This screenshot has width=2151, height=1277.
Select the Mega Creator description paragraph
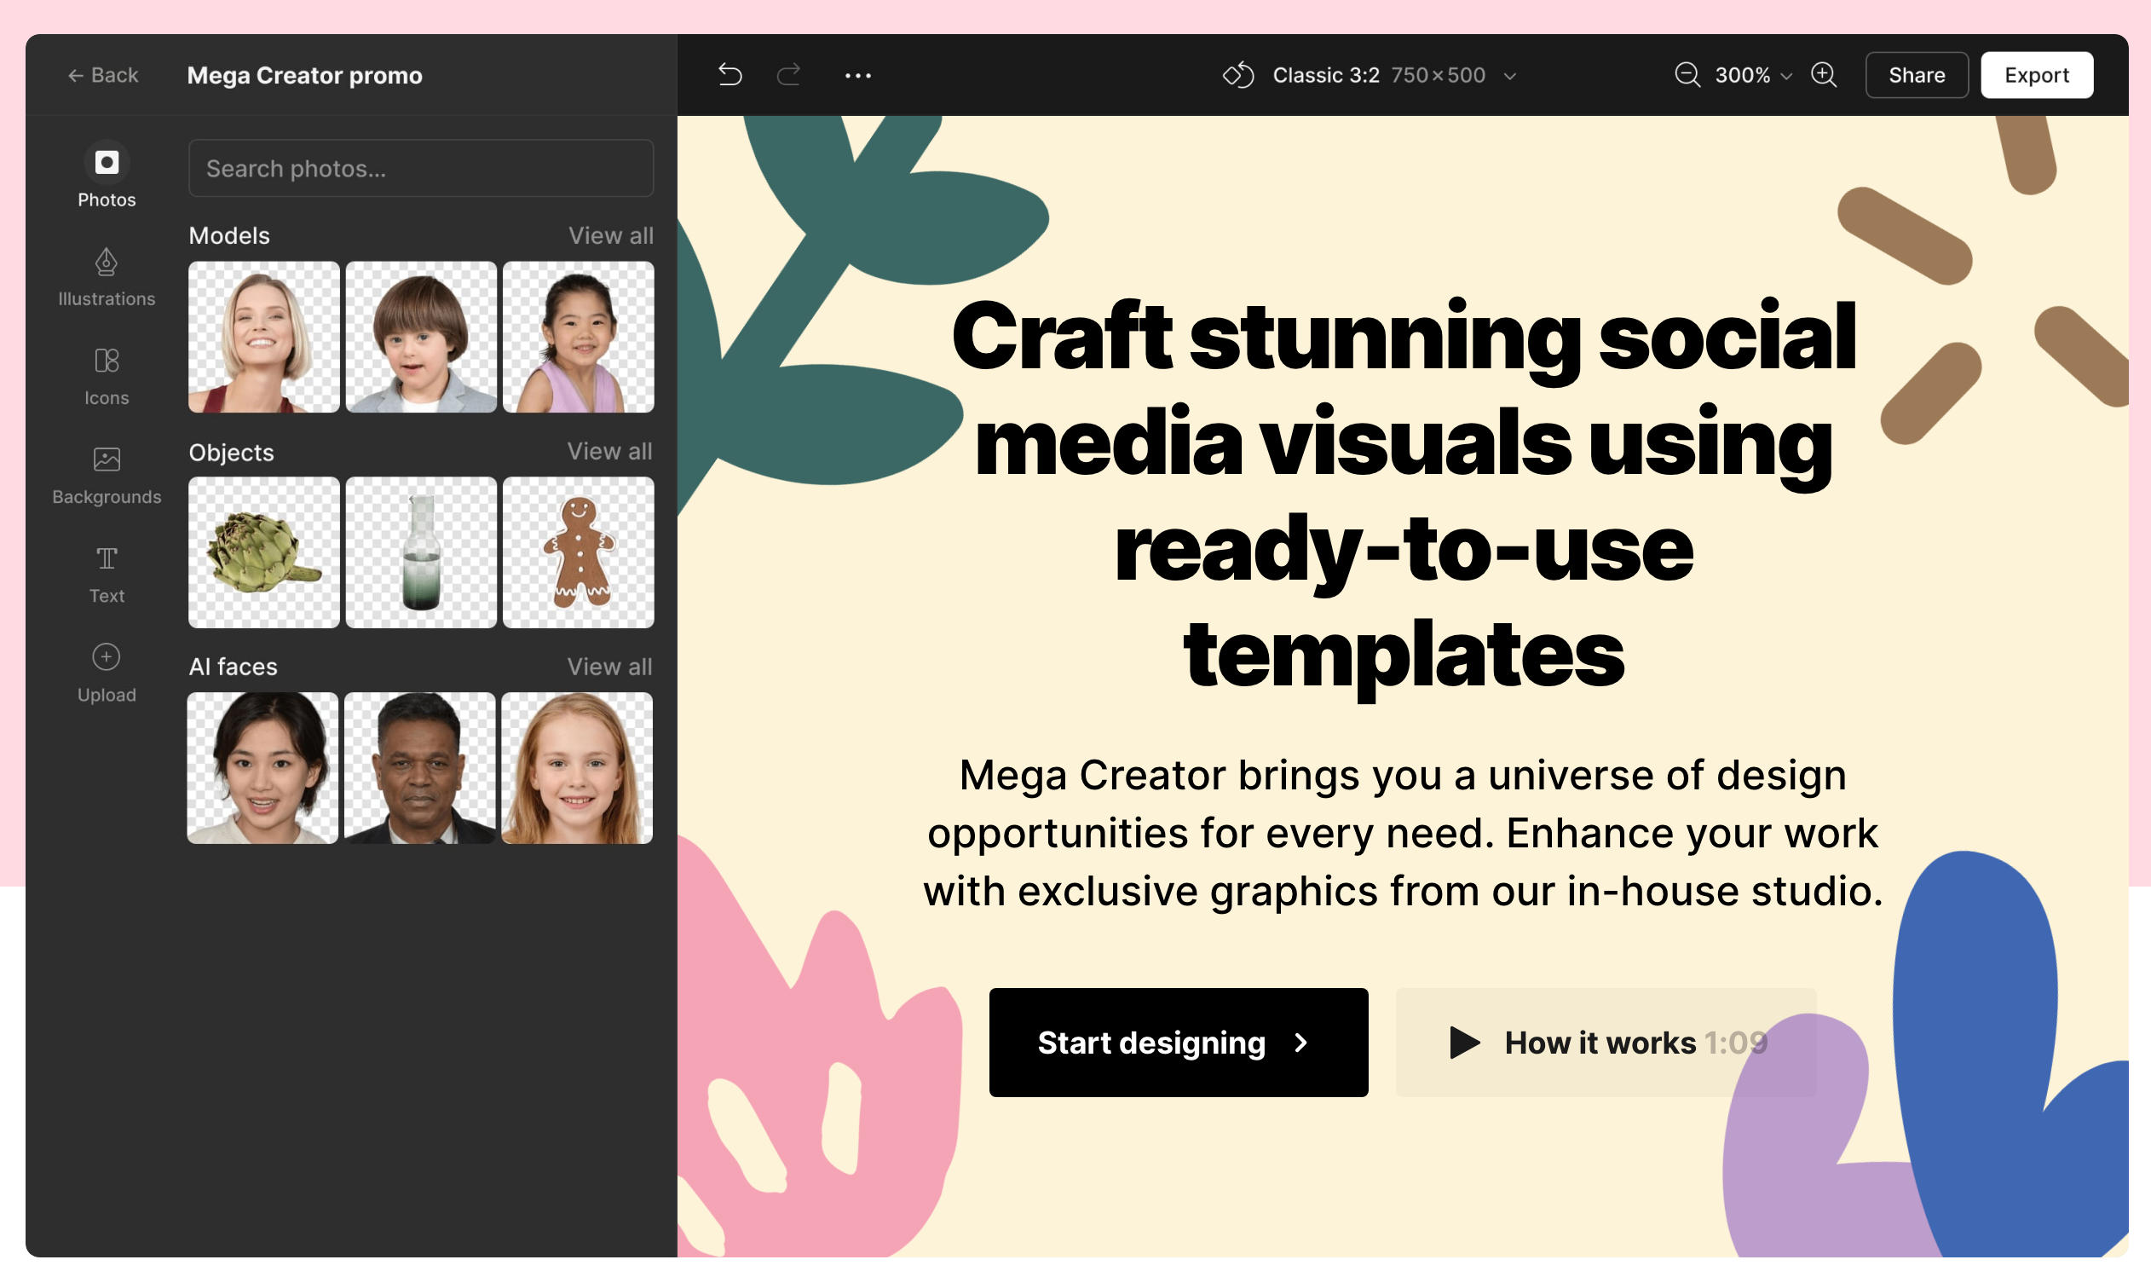1404,832
